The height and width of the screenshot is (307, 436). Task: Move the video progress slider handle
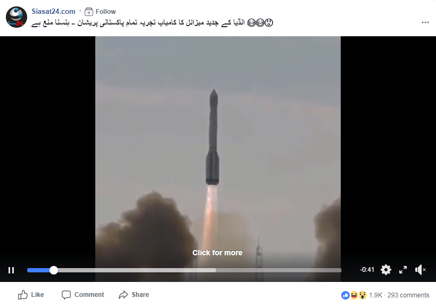(54, 270)
